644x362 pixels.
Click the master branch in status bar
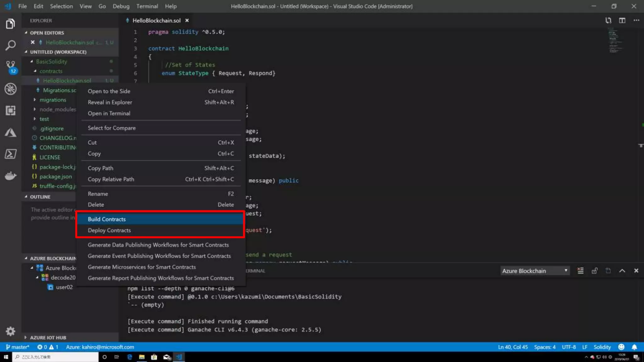click(18, 347)
